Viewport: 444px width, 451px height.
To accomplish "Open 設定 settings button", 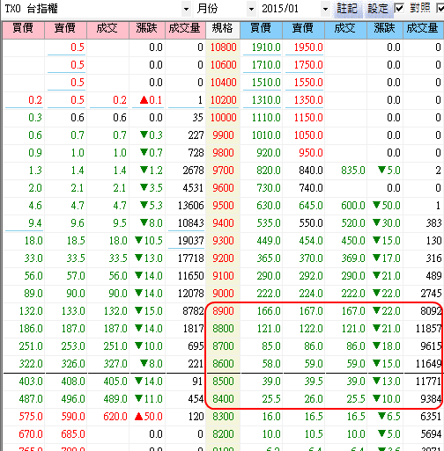I will [x=378, y=9].
